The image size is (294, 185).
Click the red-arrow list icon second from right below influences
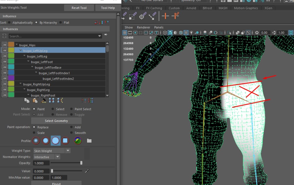coord(84,101)
